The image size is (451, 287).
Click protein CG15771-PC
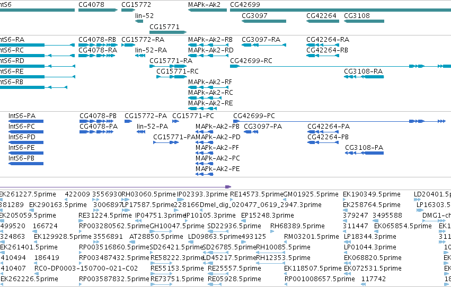(x=193, y=116)
